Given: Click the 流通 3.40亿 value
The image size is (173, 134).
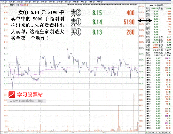Looking at the screenshot, I should pyautogui.click(x=168, y=53).
